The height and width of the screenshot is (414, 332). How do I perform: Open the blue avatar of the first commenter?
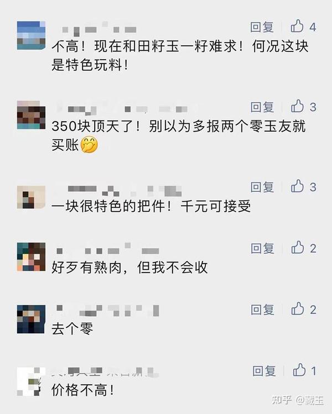point(31,35)
